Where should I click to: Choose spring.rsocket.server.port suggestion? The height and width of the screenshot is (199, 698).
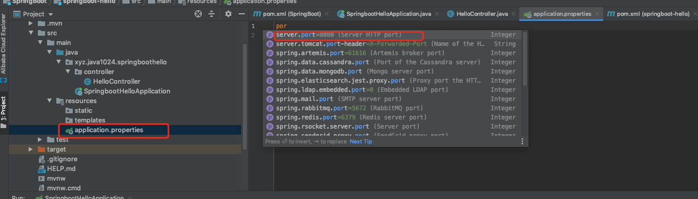pos(392,127)
